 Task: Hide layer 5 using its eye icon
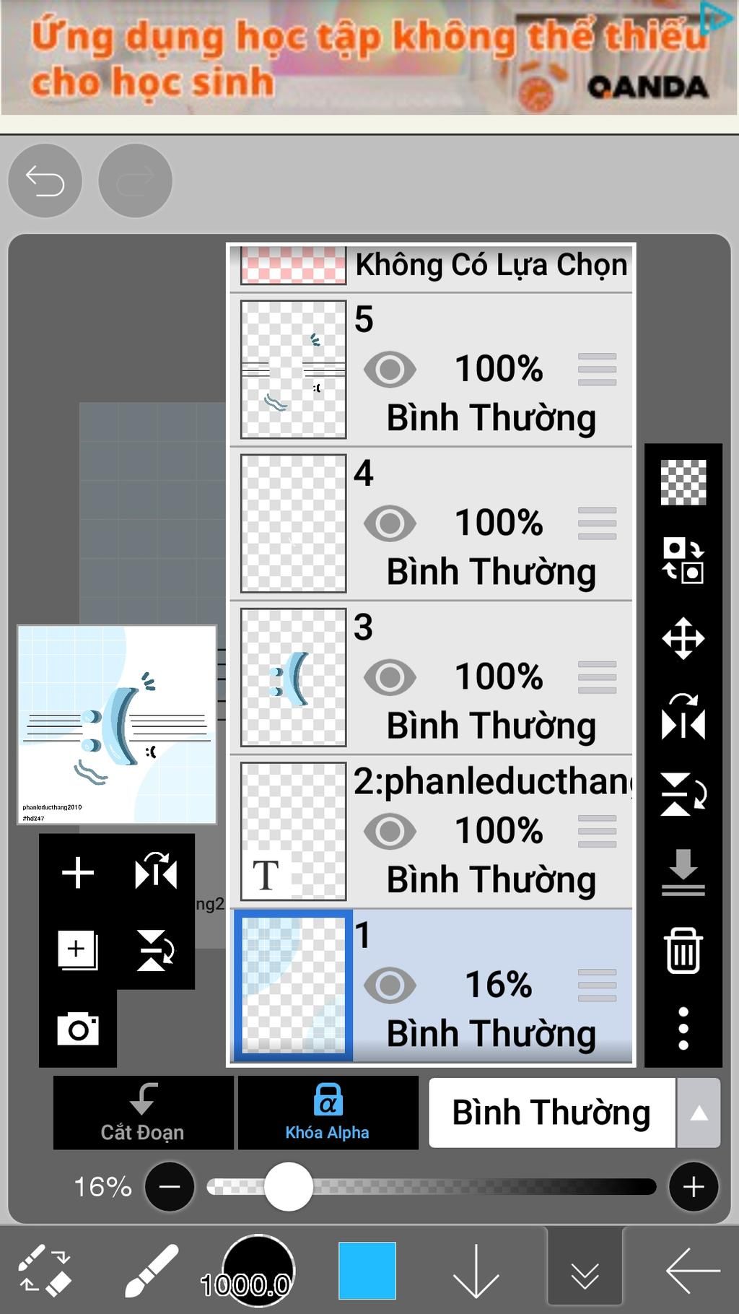390,370
